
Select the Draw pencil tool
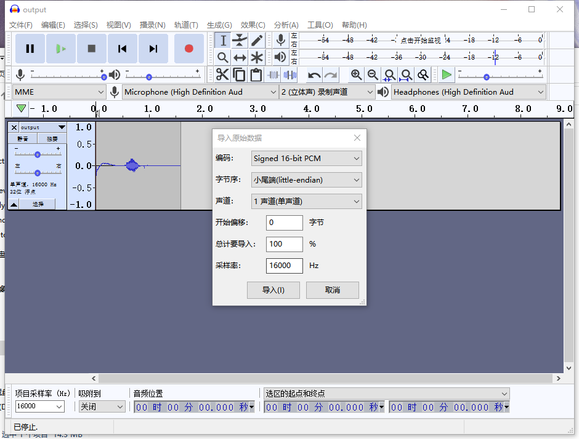tap(257, 41)
